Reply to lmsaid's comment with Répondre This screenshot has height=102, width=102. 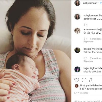(88, 61)
